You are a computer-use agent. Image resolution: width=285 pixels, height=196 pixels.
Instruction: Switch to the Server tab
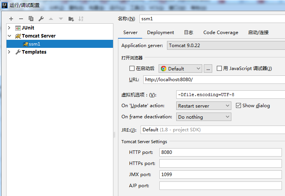[130, 33]
